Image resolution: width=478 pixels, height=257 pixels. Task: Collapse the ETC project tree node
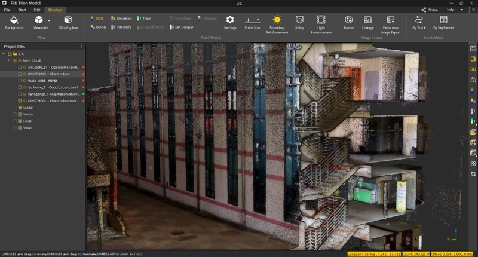(x=4, y=54)
